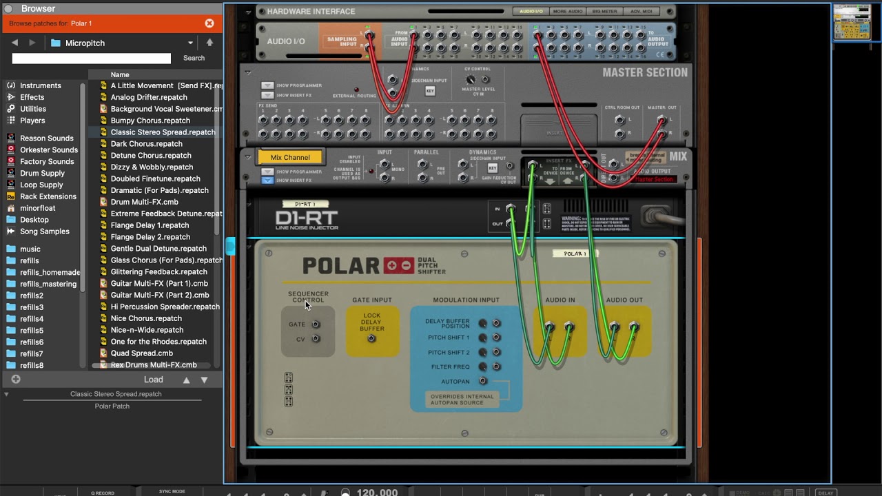
Task: Toggle Master Section sidechain KEY button
Action: pos(430,91)
